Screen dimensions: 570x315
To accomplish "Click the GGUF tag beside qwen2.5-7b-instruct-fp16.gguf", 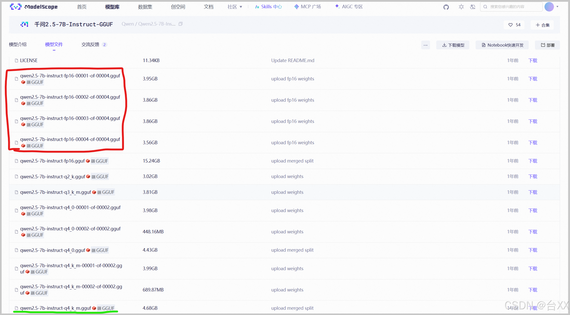I will [x=100, y=161].
